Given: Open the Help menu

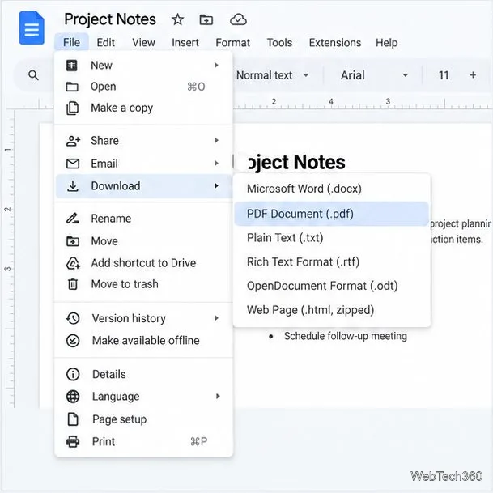Looking at the screenshot, I should click(x=387, y=42).
